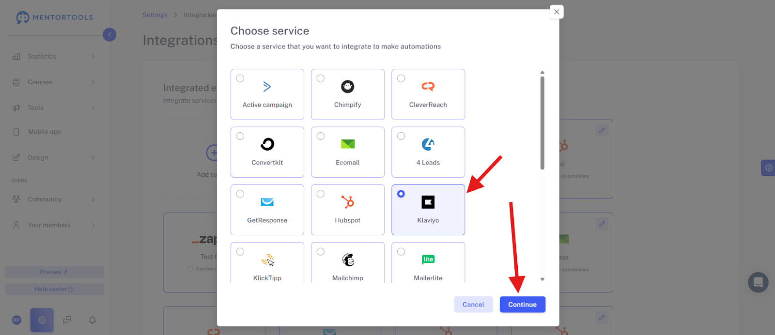The width and height of the screenshot is (775, 335).
Task: Click the scrollbar down arrow in dialog
Action: point(542,279)
